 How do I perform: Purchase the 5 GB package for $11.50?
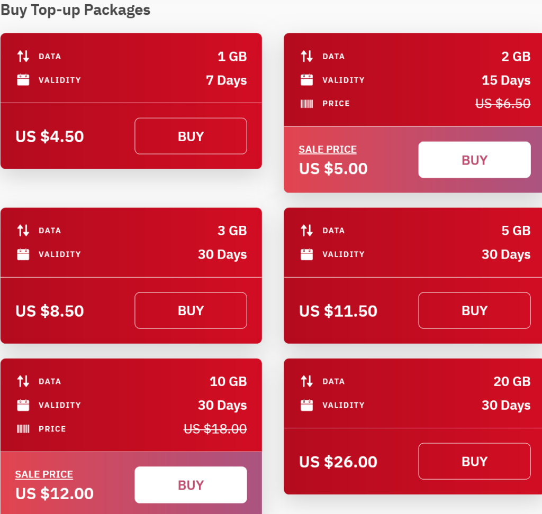tap(474, 310)
